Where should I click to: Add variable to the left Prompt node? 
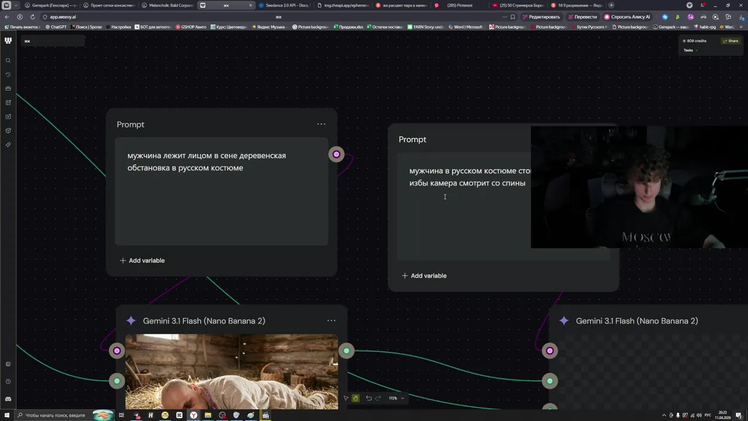142,260
